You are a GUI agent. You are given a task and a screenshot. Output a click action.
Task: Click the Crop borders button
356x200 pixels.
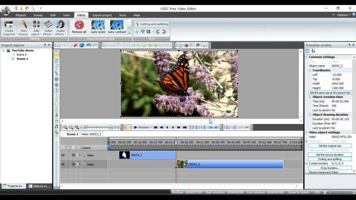coord(330,168)
